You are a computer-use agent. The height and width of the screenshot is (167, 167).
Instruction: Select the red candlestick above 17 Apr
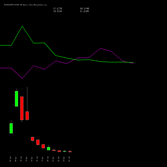43,146
